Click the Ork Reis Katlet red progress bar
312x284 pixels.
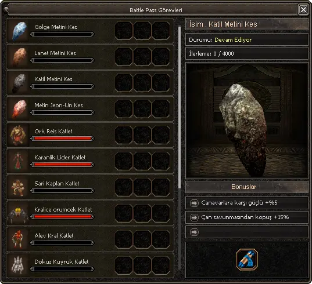(x=62, y=139)
